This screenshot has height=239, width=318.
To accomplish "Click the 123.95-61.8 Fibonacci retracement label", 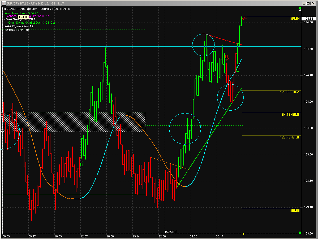I will coord(289,137).
